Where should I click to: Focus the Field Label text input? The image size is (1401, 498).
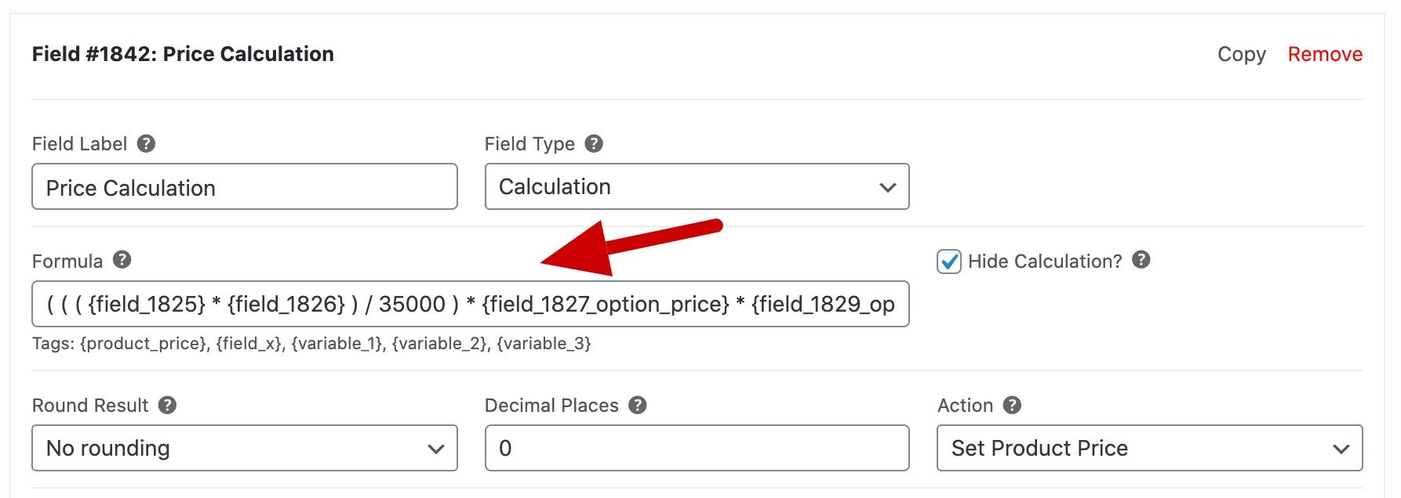click(245, 186)
